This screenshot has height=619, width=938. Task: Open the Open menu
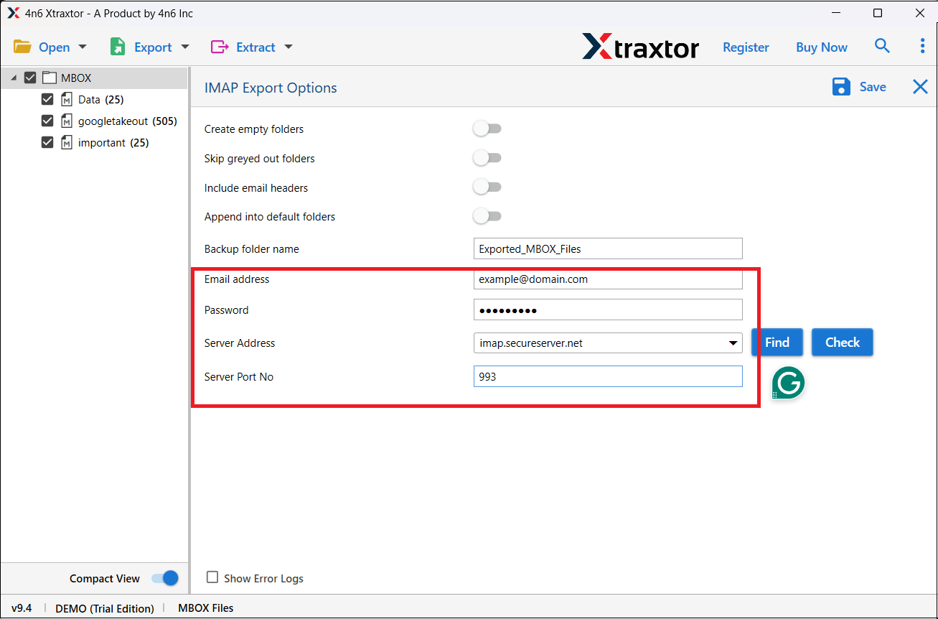coord(50,47)
